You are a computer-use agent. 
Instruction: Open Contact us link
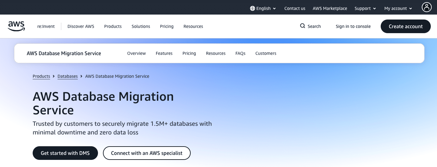pos(295,8)
